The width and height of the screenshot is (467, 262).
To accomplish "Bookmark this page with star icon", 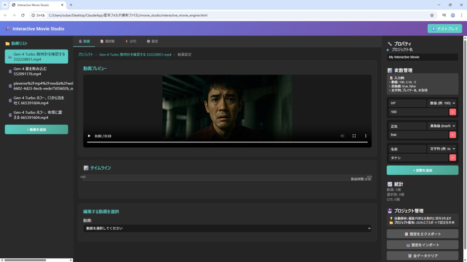I will tap(432, 15).
